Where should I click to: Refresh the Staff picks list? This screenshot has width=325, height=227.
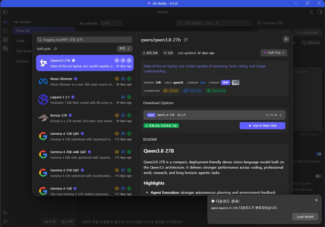[55, 49]
